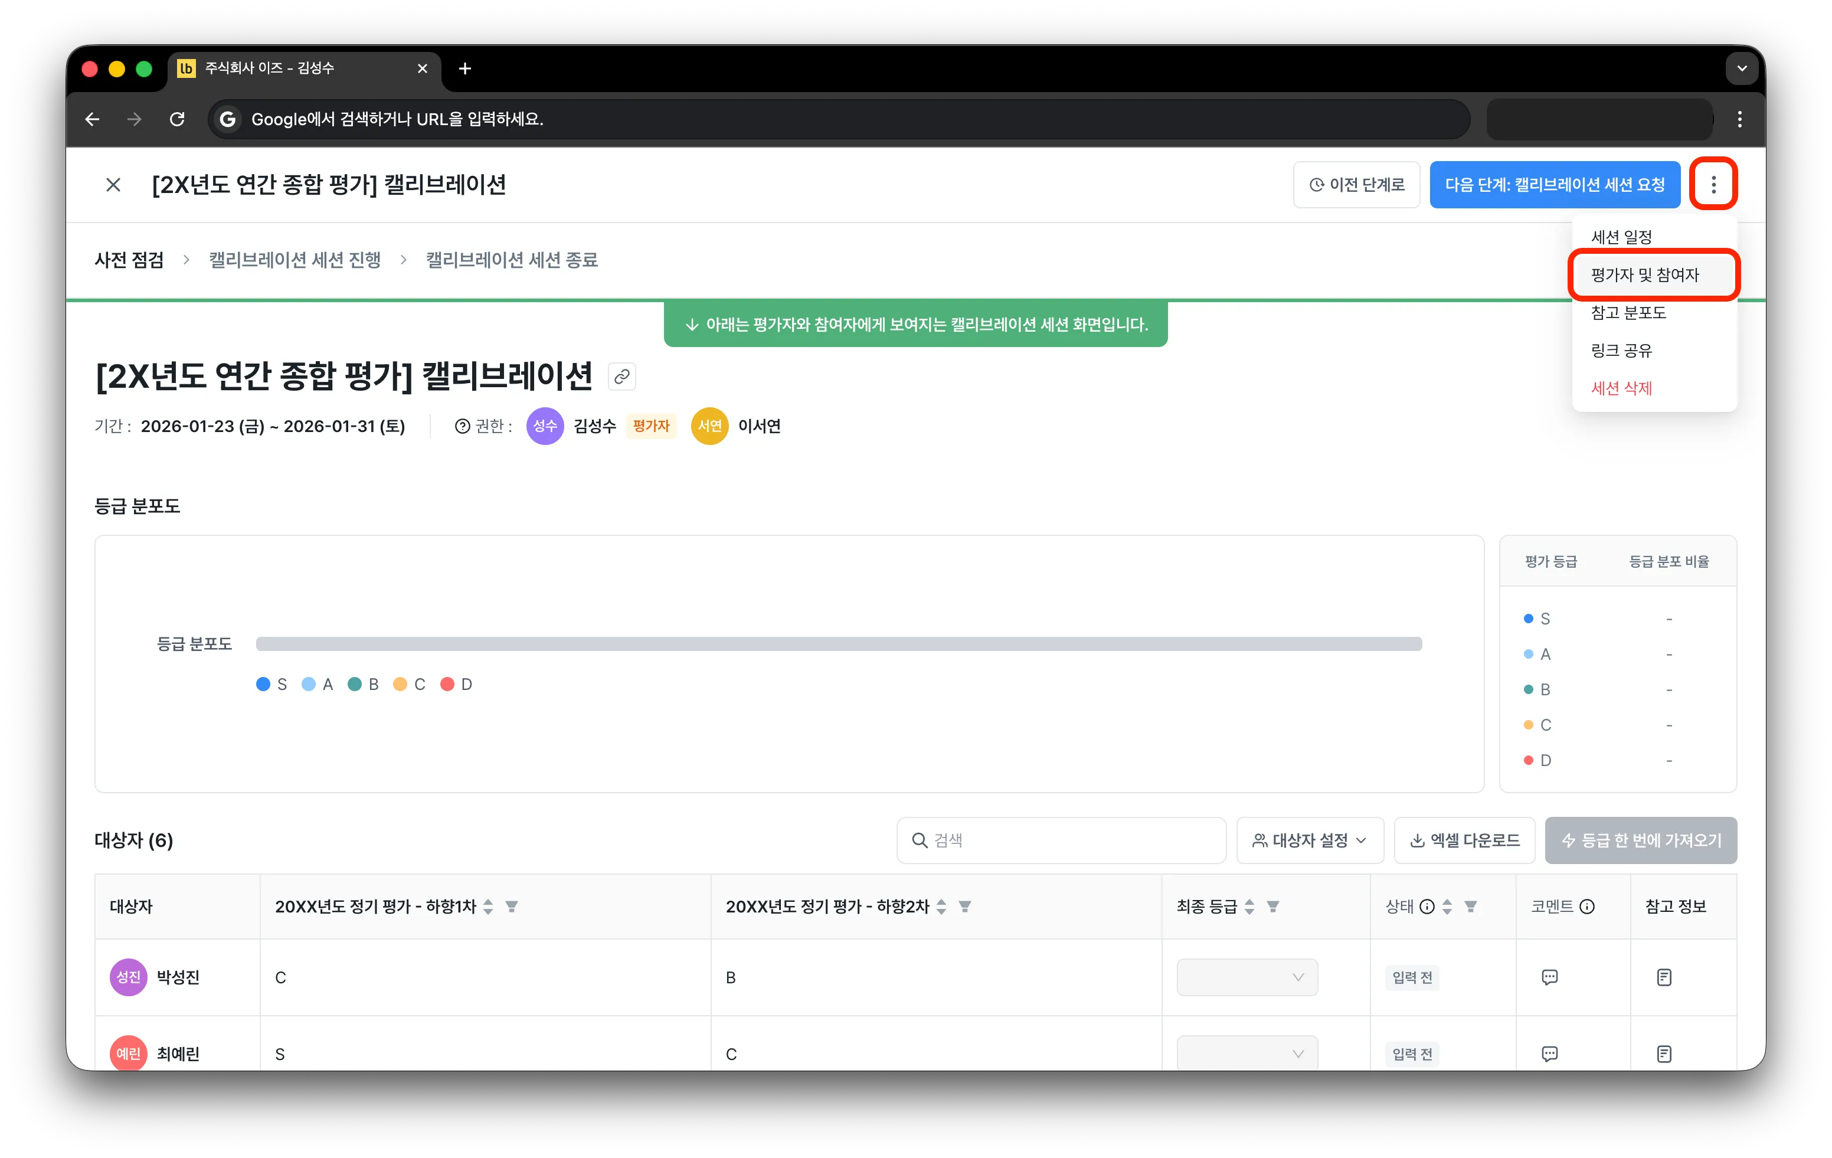Click the 엑셀 다운로드 button
The image size is (1832, 1158).
[x=1464, y=840]
